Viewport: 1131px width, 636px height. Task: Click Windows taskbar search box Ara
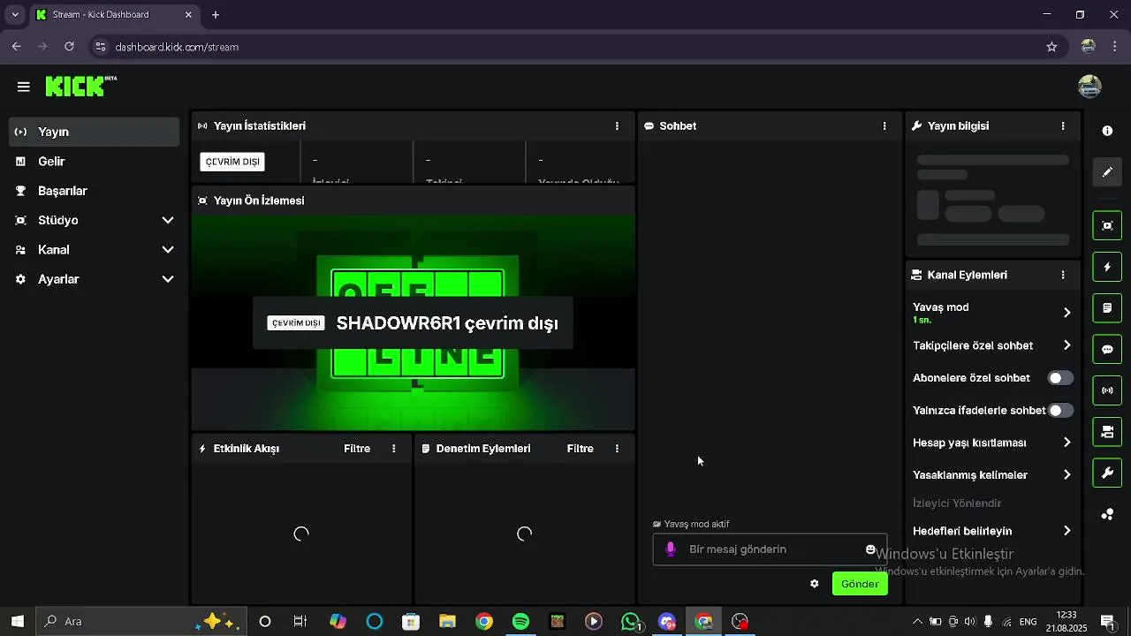point(141,622)
